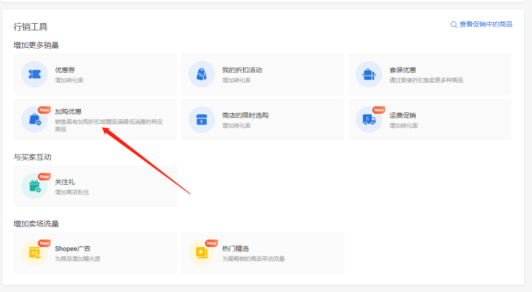
Task: Open the 我的折扣活动 card
Action: coord(264,74)
